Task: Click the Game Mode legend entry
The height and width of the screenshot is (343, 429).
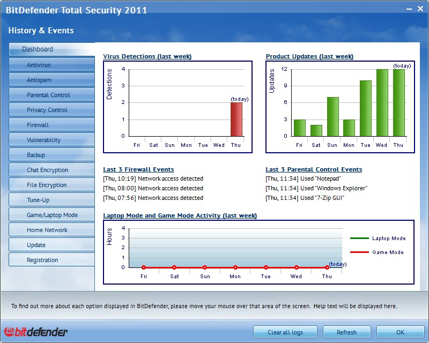Action: point(377,252)
